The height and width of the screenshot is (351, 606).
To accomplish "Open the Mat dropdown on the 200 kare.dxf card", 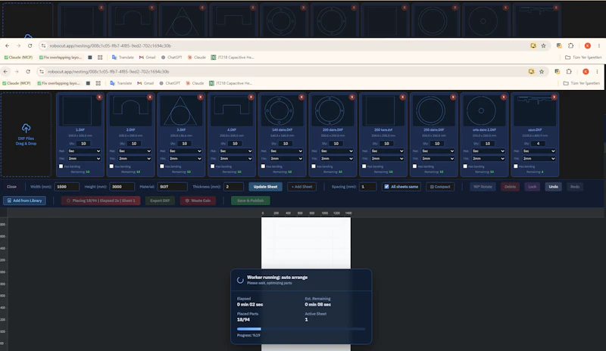I will coord(387,151).
